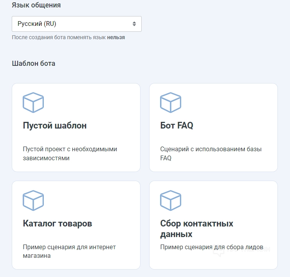This screenshot has height=277, width=290.
Task: Click the cube icon on Бот FAQ card
Action: tap(171, 103)
